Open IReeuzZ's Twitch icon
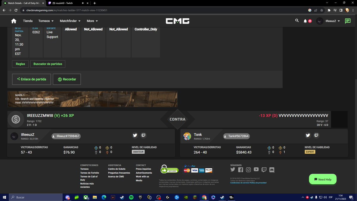This screenshot has width=357, height=201. tap(143, 135)
